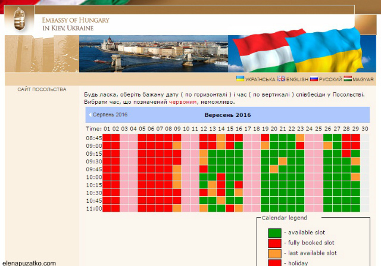This screenshot has width=381, height=266.
Task: Click the day 19 column header
Action: click(265, 128)
